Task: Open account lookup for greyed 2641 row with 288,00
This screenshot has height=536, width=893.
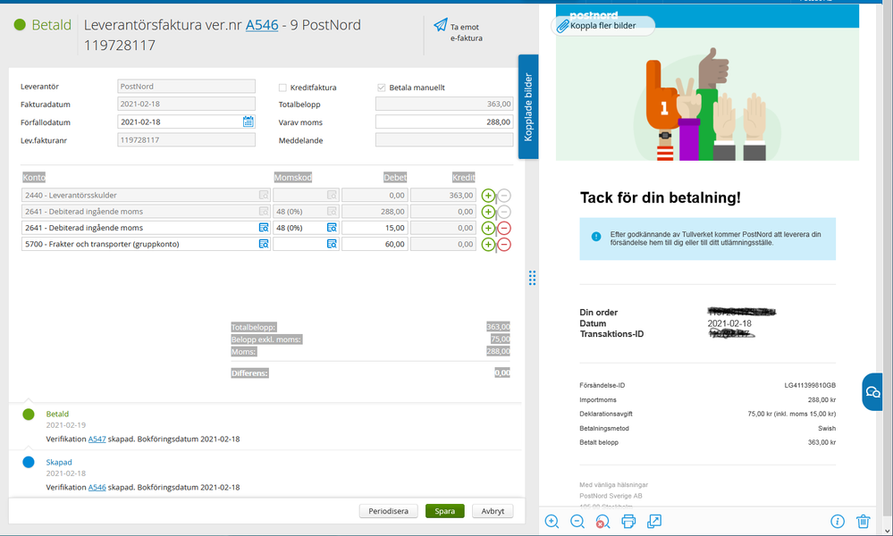Action: coord(264,211)
